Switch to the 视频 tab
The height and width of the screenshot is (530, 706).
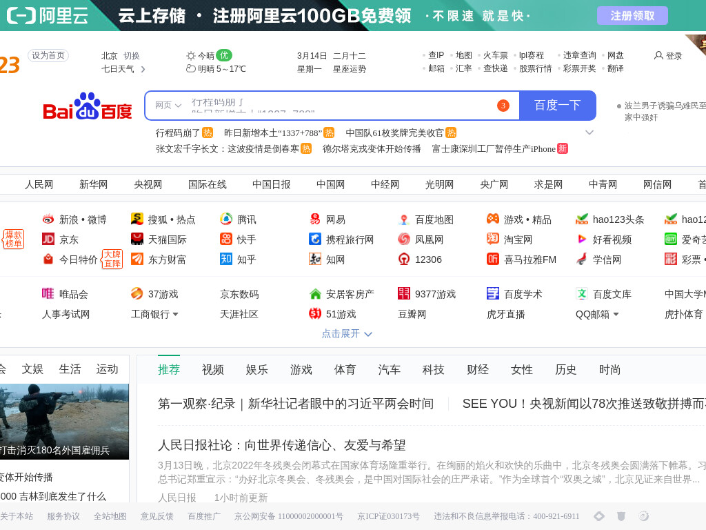pos(213,370)
